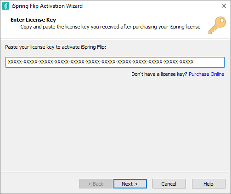Open the Purchase Online link
This screenshot has height=194, width=231.
coord(207,74)
